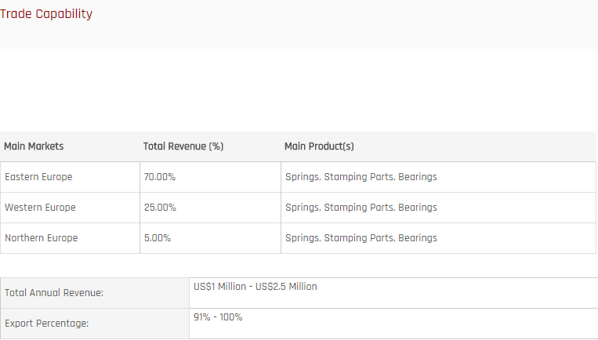The width and height of the screenshot is (598, 340).
Task: Select the Main Markets column header
Action: (34, 146)
